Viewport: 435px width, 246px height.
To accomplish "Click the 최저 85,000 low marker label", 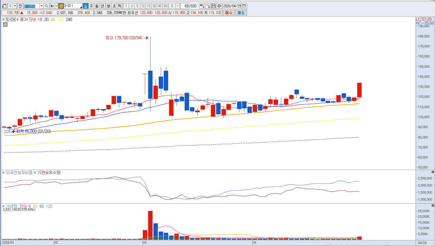I will pyautogui.click(x=33, y=131).
